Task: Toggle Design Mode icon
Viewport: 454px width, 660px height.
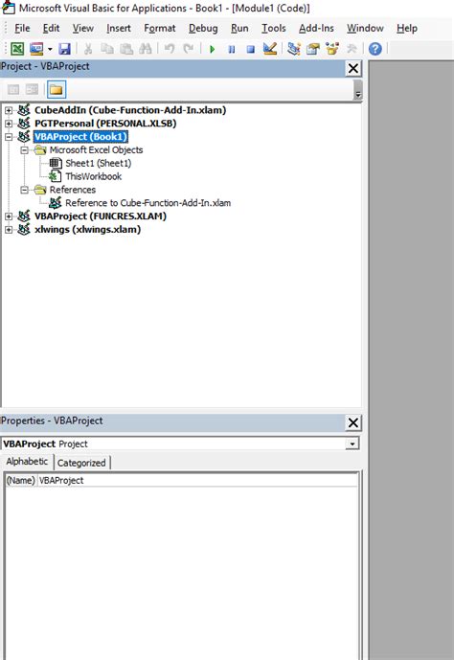Action: tap(270, 49)
